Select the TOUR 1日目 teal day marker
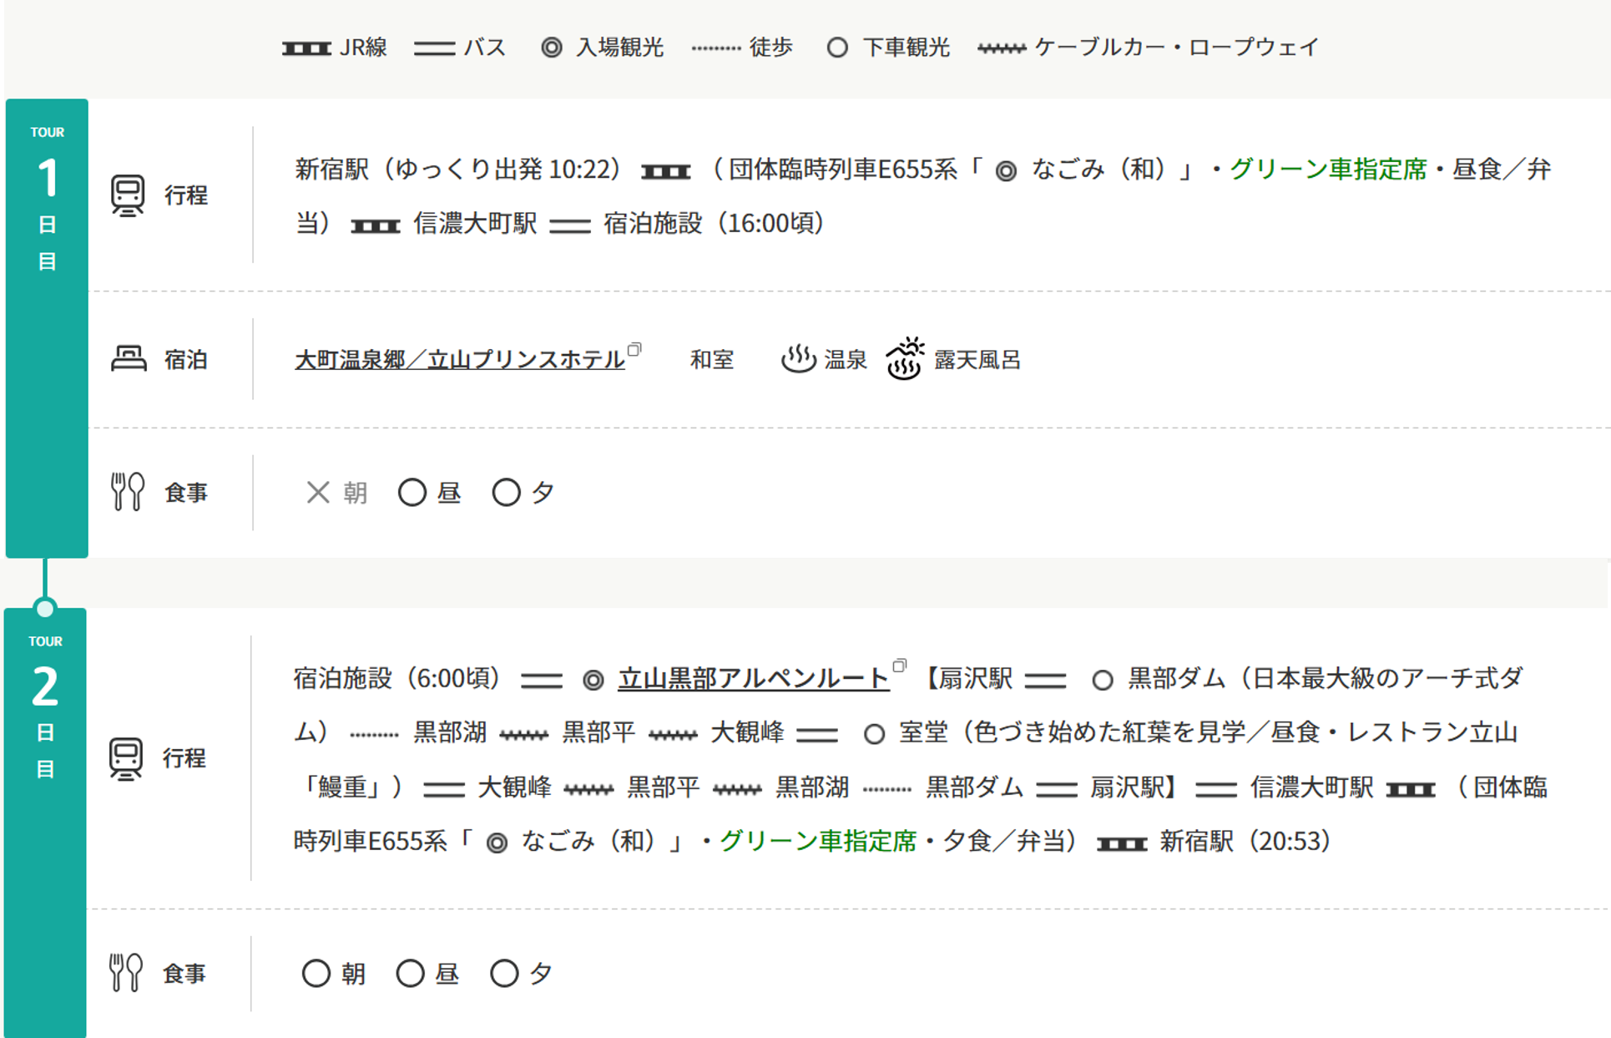This screenshot has width=1611, height=1038. point(47,328)
